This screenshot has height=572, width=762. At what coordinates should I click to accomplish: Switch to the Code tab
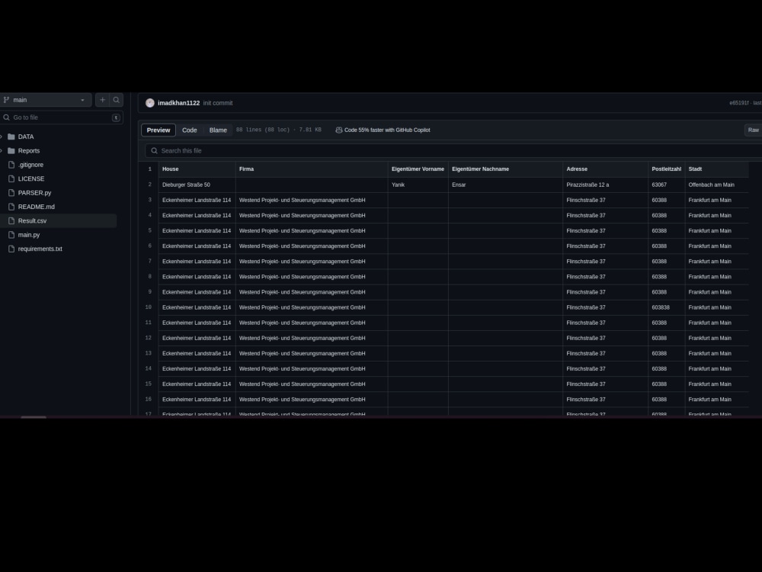(190, 130)
